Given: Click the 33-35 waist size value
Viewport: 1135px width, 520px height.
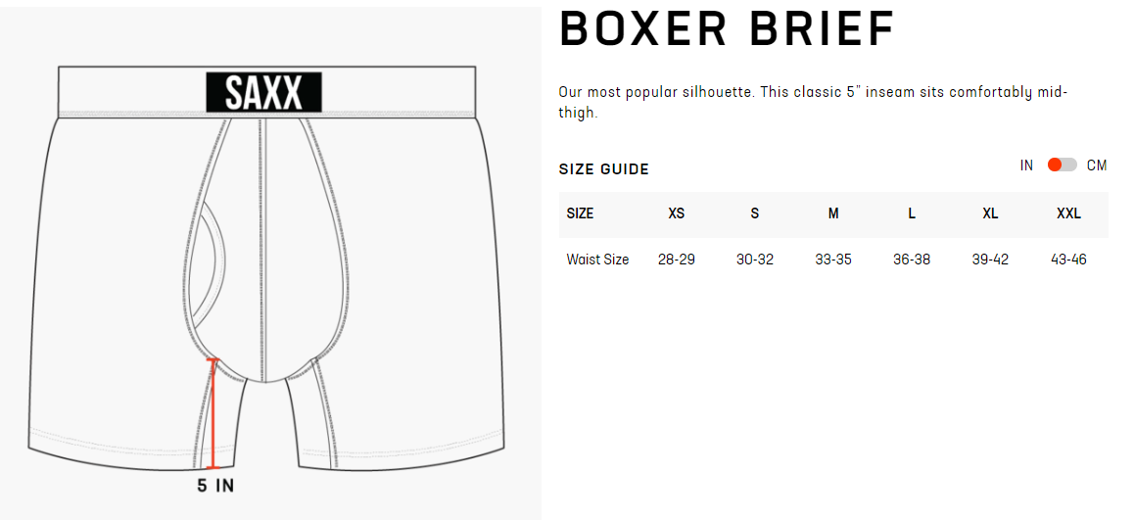Looking at the screenshot, I should [833, 260].
